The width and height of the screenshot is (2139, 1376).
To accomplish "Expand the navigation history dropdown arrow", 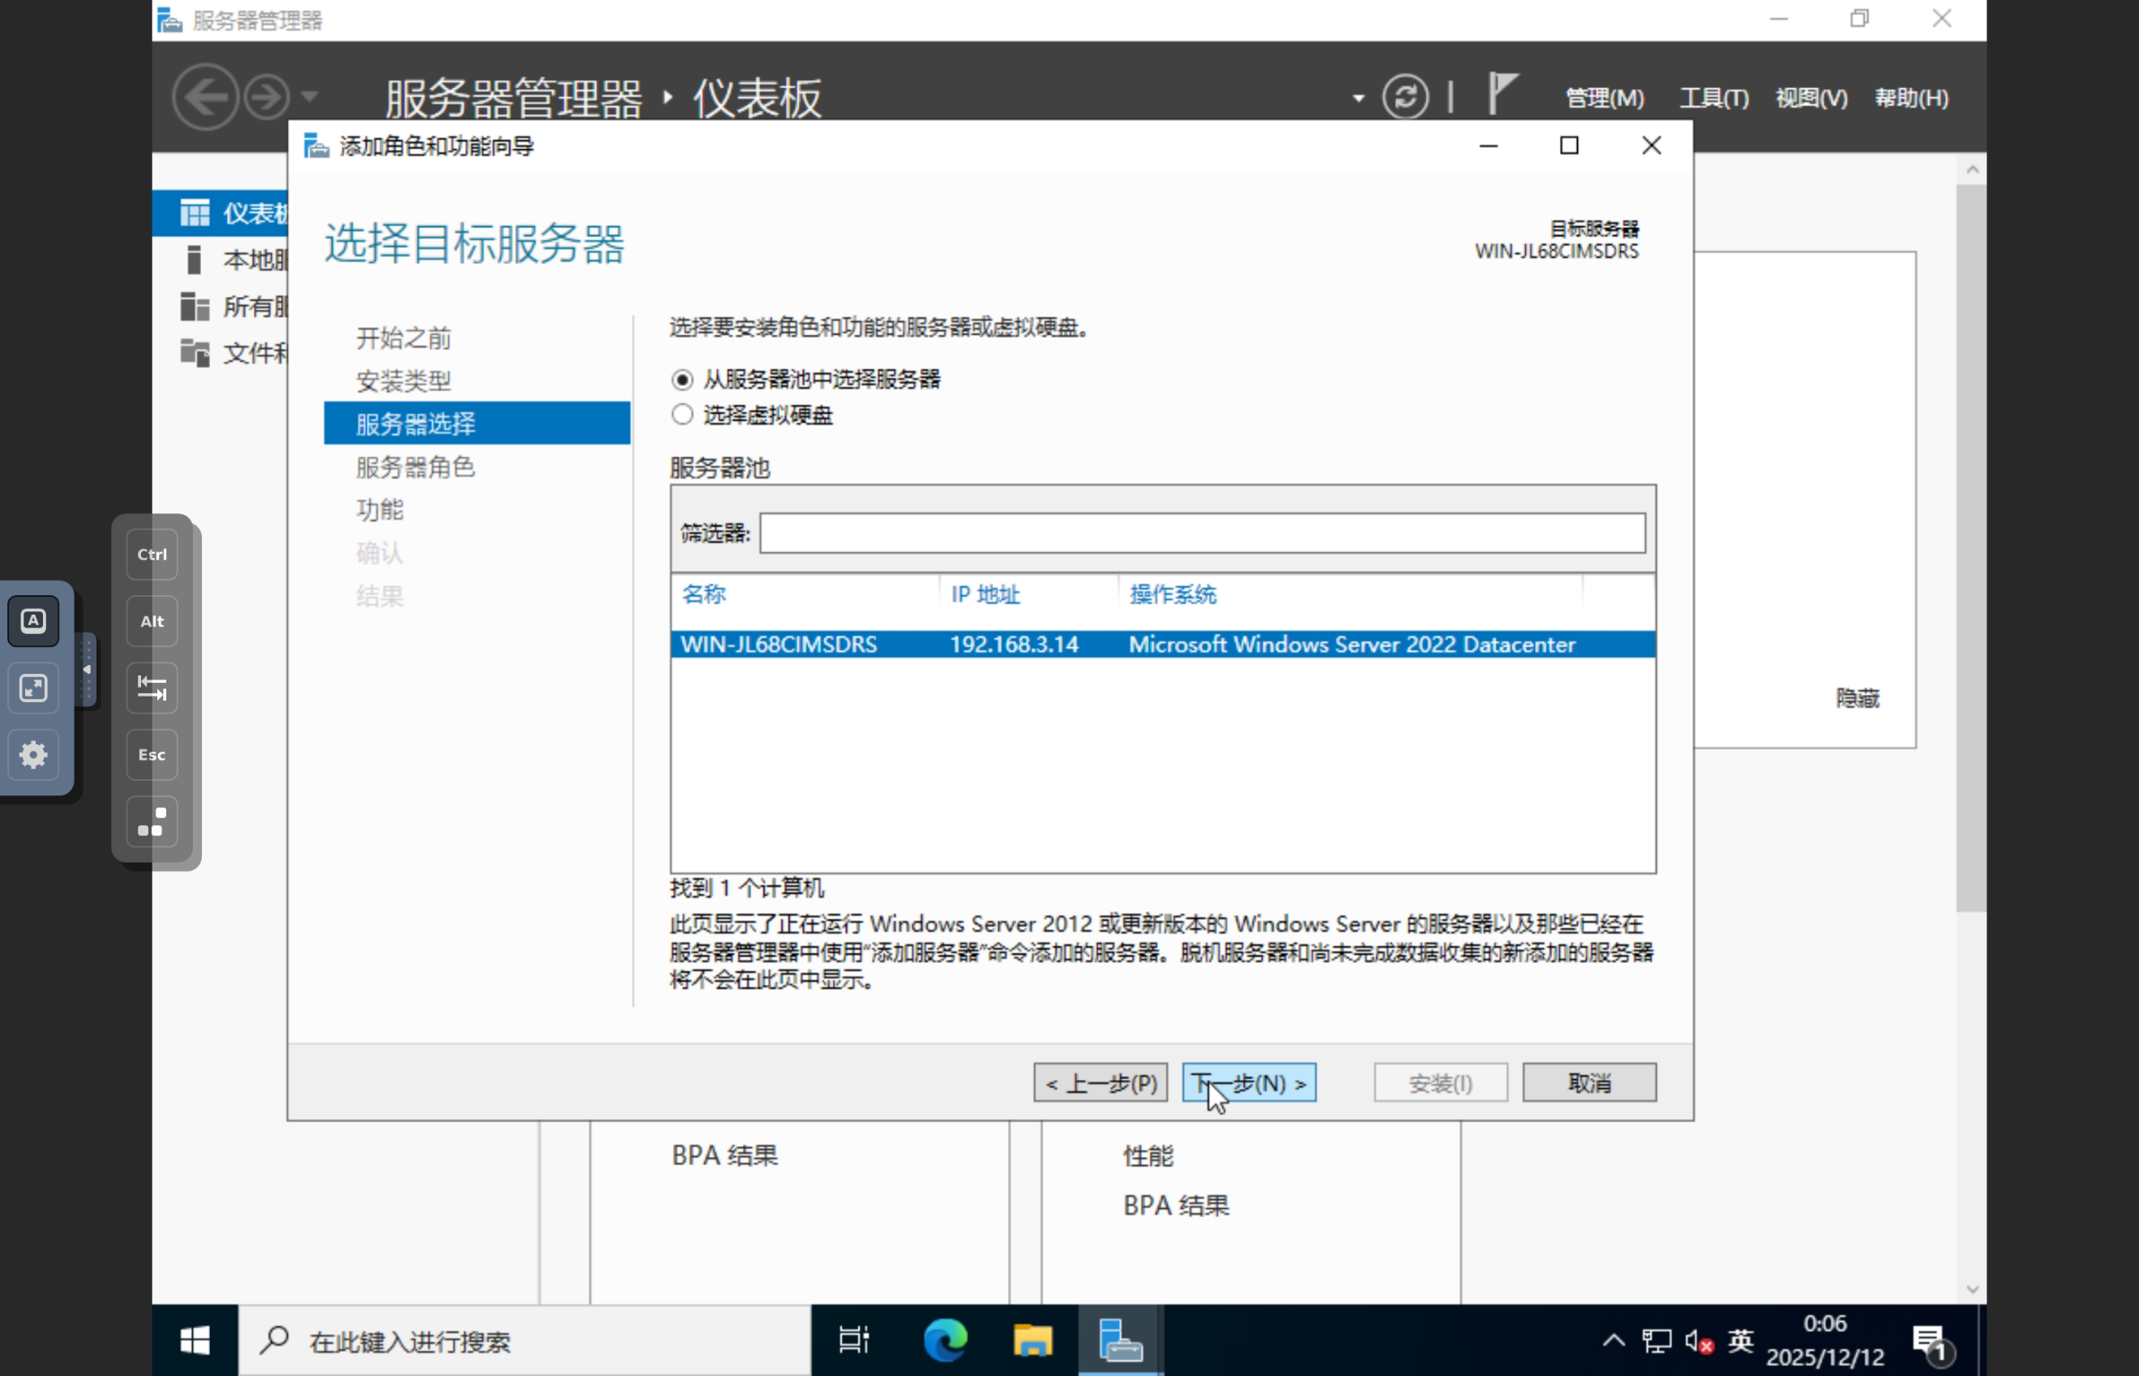I will coord(309,96).
